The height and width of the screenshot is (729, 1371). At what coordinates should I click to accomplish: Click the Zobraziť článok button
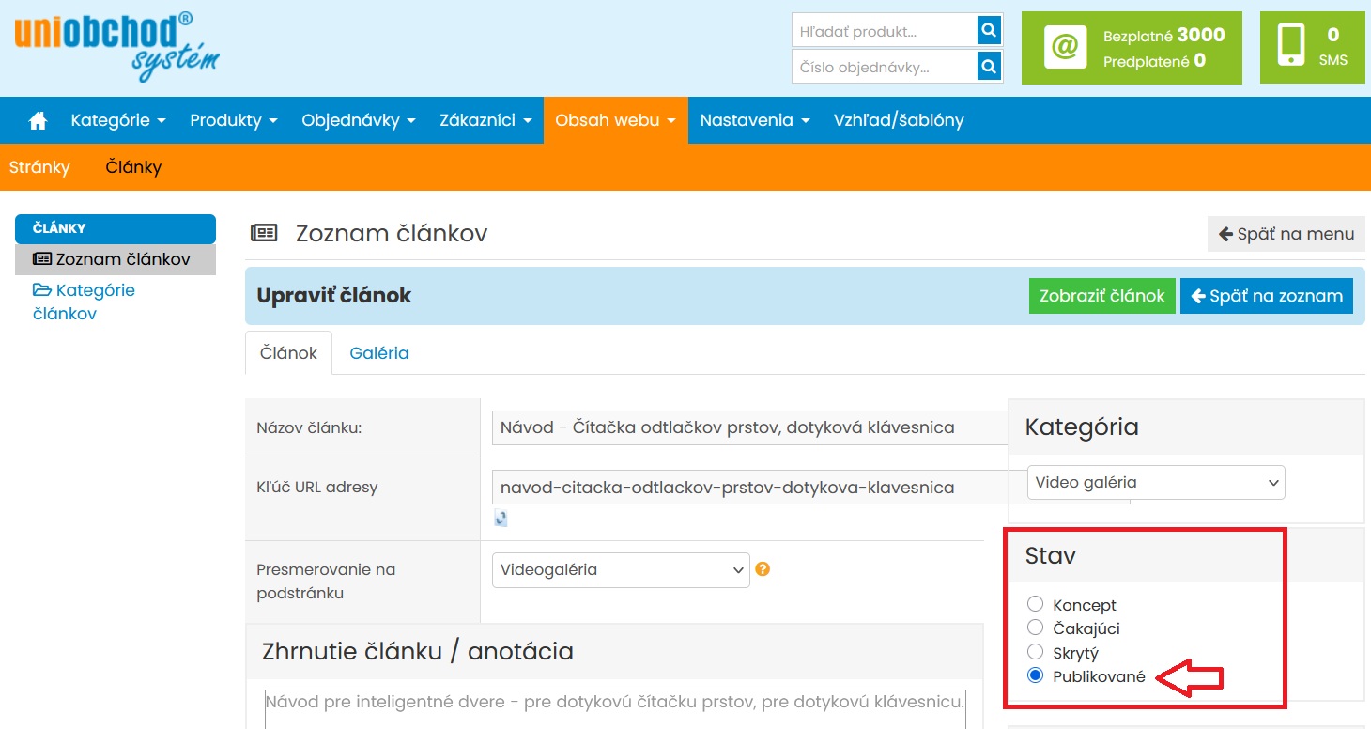pyautogui.click(x=1101, y=296)
